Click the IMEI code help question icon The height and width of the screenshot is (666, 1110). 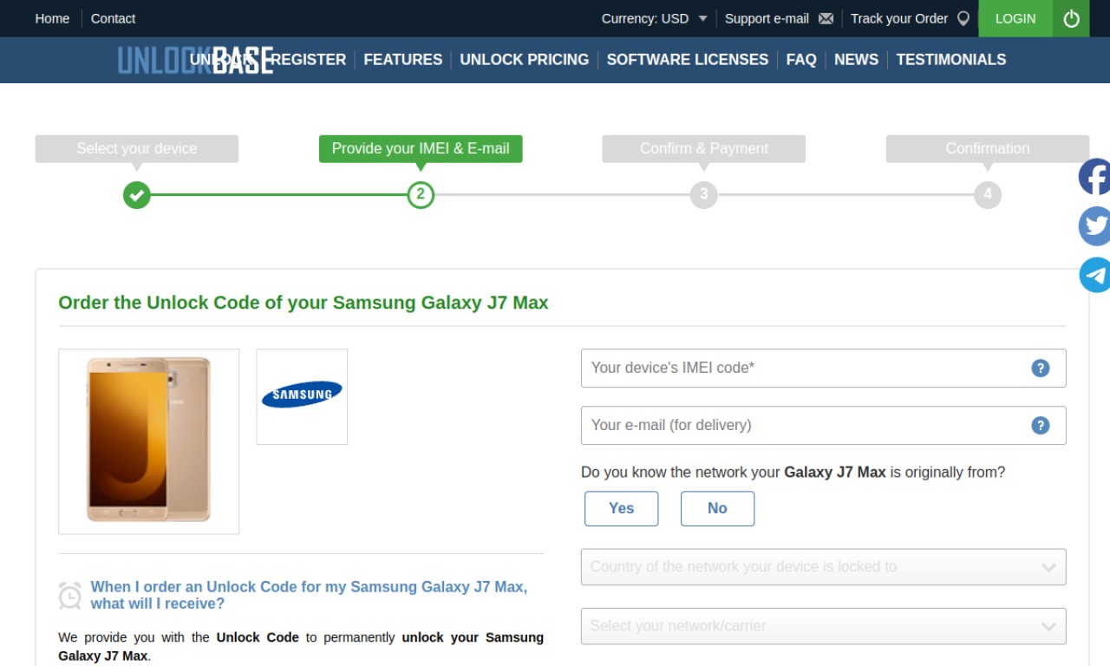[1041, 368]
